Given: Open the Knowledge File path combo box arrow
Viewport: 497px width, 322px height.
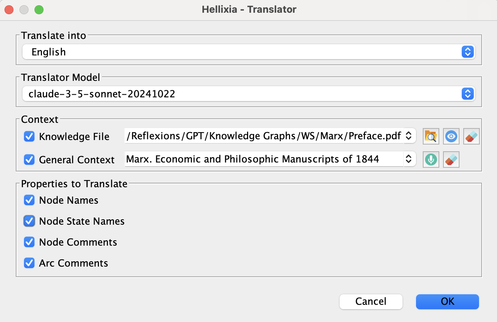Looking at the screenshot, I should click(x=409, y=136).
